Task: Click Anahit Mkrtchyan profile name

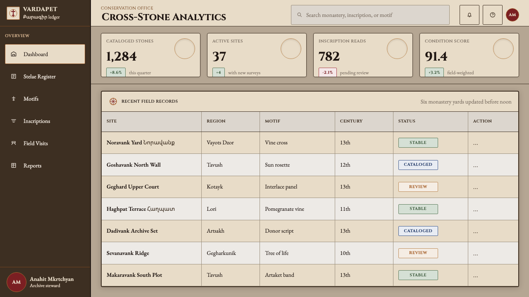Action: pos(52,279)
